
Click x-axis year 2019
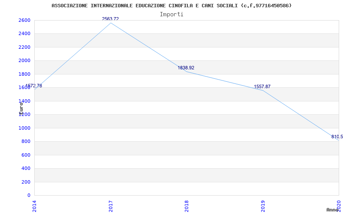coord(263,206)
